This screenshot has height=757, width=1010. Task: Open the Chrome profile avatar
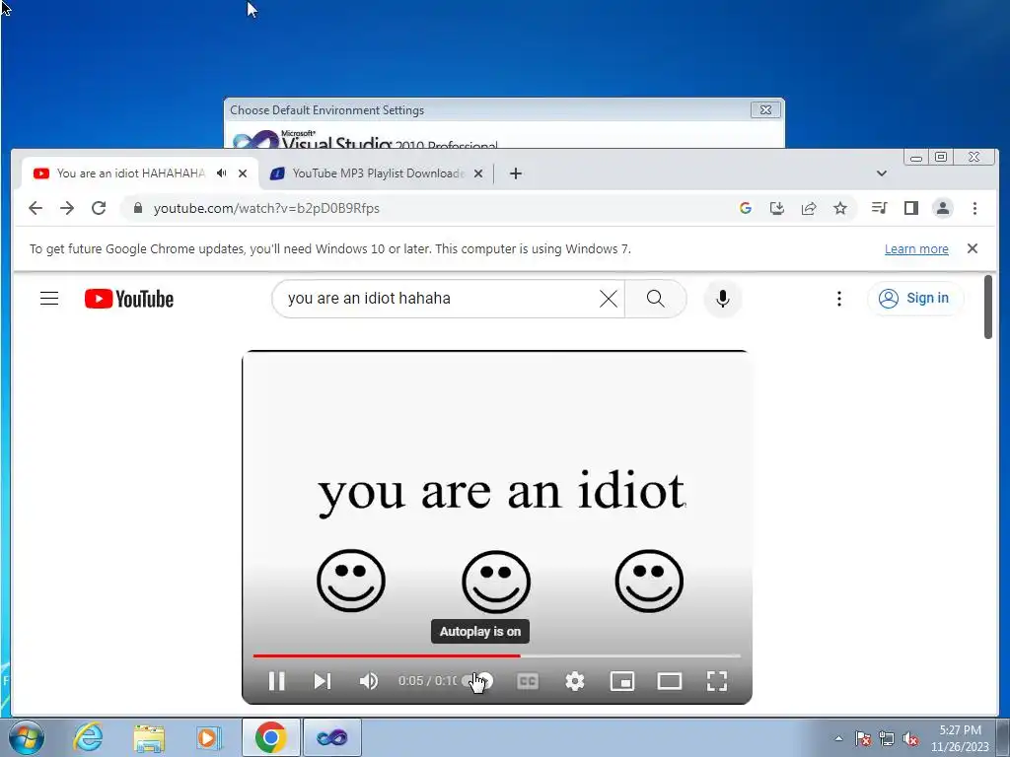(x=942, y=208)
